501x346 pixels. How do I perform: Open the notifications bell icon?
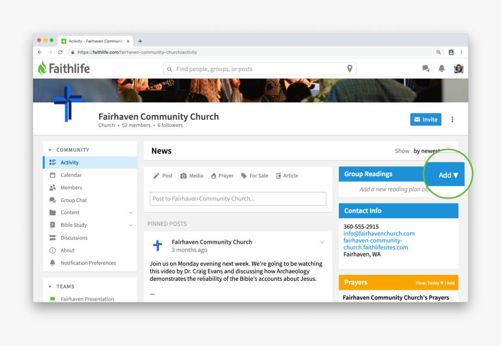[442, 69]
